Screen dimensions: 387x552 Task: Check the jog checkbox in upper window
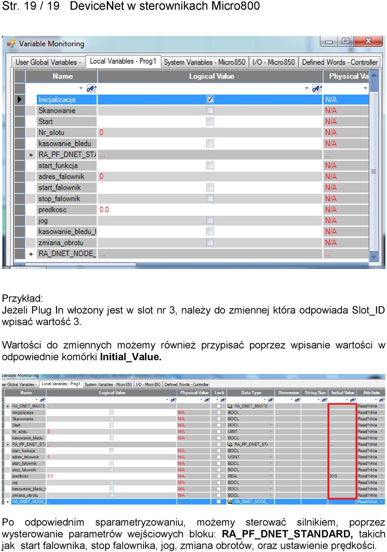coord(210,220)
